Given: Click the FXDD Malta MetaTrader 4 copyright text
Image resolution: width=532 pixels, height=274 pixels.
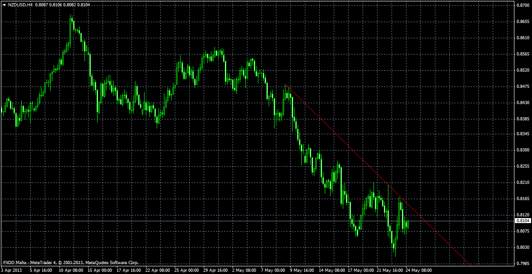Looking at the screenshot, I should [71, 262].
